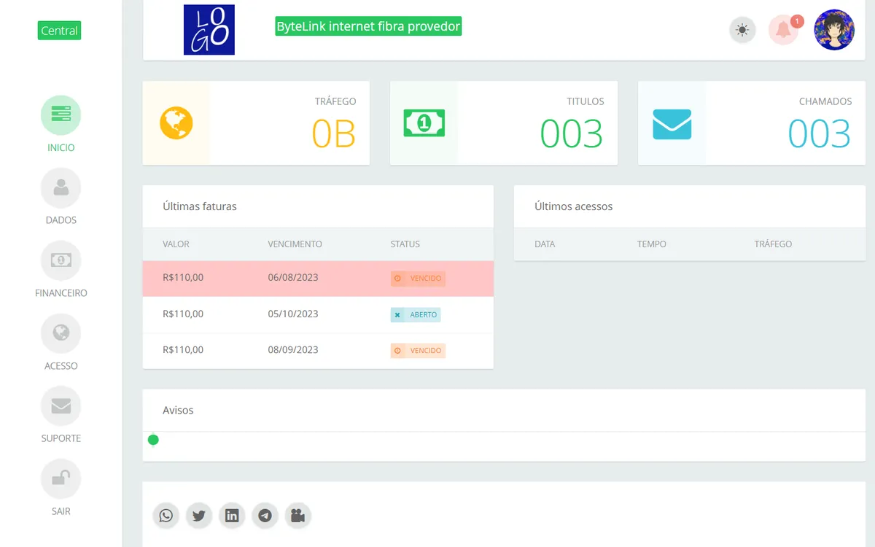
Task: Toggle the light/dark theme sun button
Action: pyautogui.click(x=742, y=30)
